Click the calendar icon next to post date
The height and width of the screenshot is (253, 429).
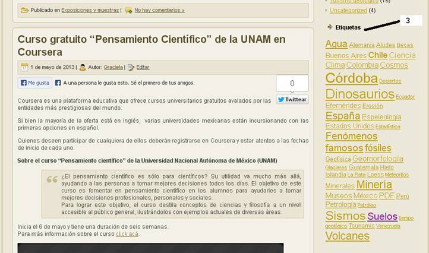pyautogui.click(x=24, y=68)
